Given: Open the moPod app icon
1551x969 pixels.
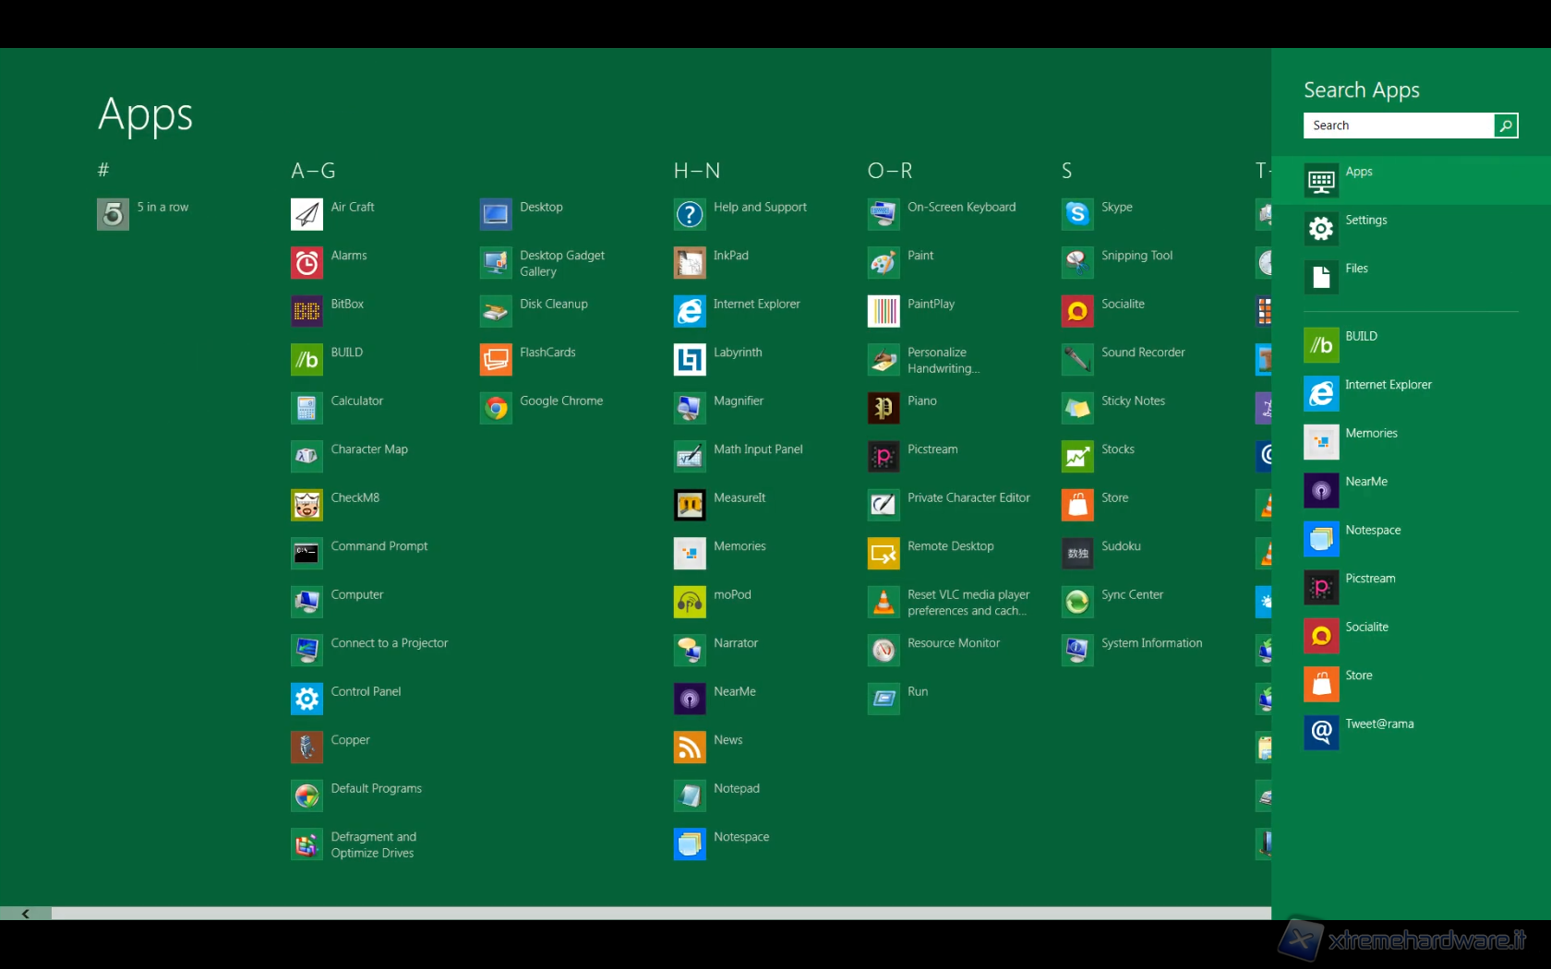Looking at the screenshot, I should (x=690, y=602).
